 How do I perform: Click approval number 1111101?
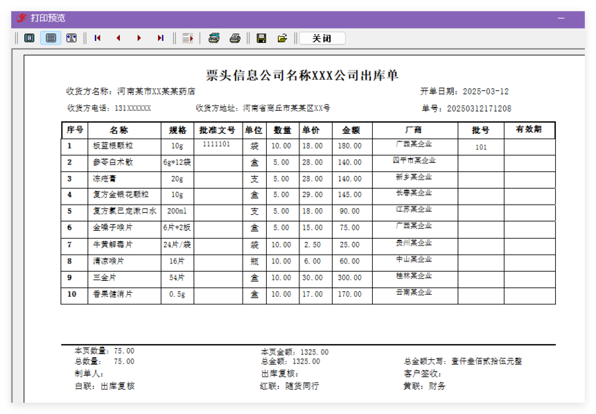coord(216,144)
